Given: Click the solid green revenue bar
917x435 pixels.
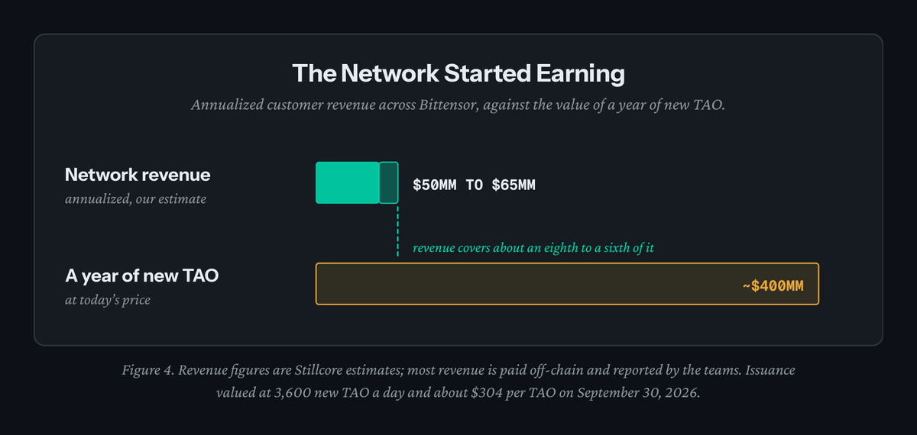Looking at the screenshot, I should (348, 182).
